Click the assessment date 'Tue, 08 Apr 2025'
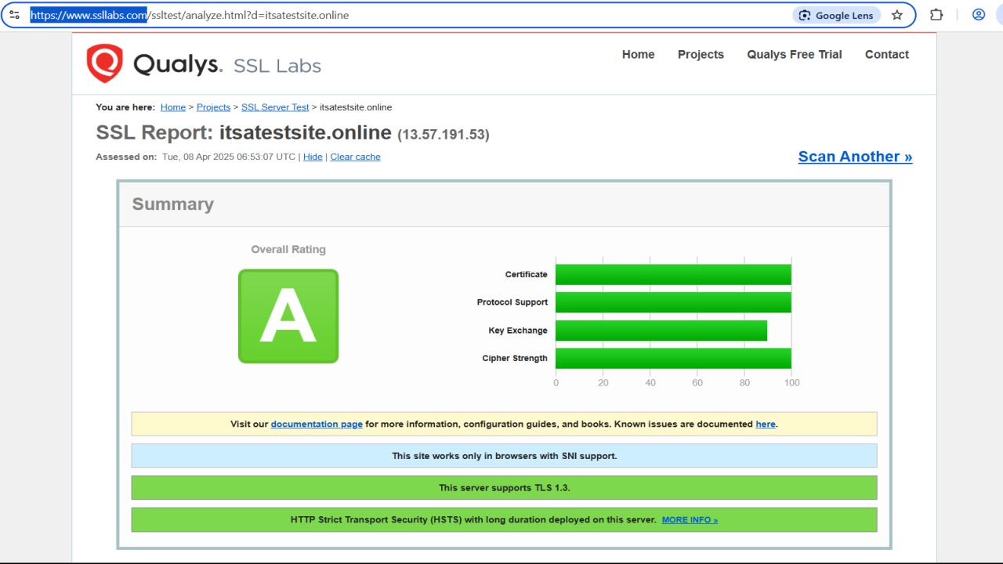Image resolution: width=1003 pixels, height=564 pixels. pyautogui.click(x=199, y=157)
